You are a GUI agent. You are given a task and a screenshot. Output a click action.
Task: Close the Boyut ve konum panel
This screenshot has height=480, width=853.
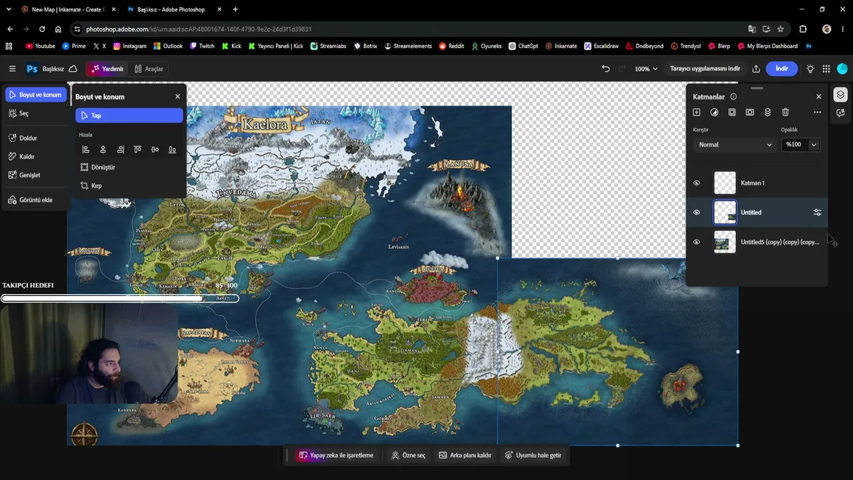177,97
